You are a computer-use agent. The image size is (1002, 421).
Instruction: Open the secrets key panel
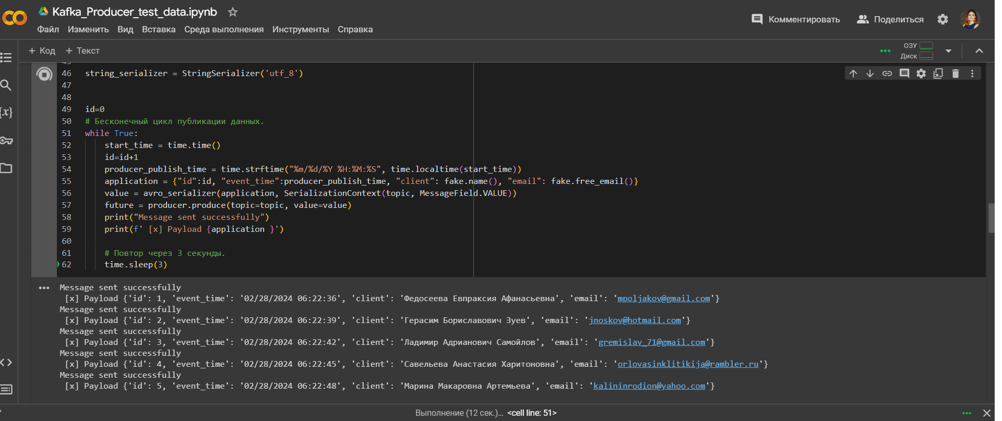click(x=6, y=141)
